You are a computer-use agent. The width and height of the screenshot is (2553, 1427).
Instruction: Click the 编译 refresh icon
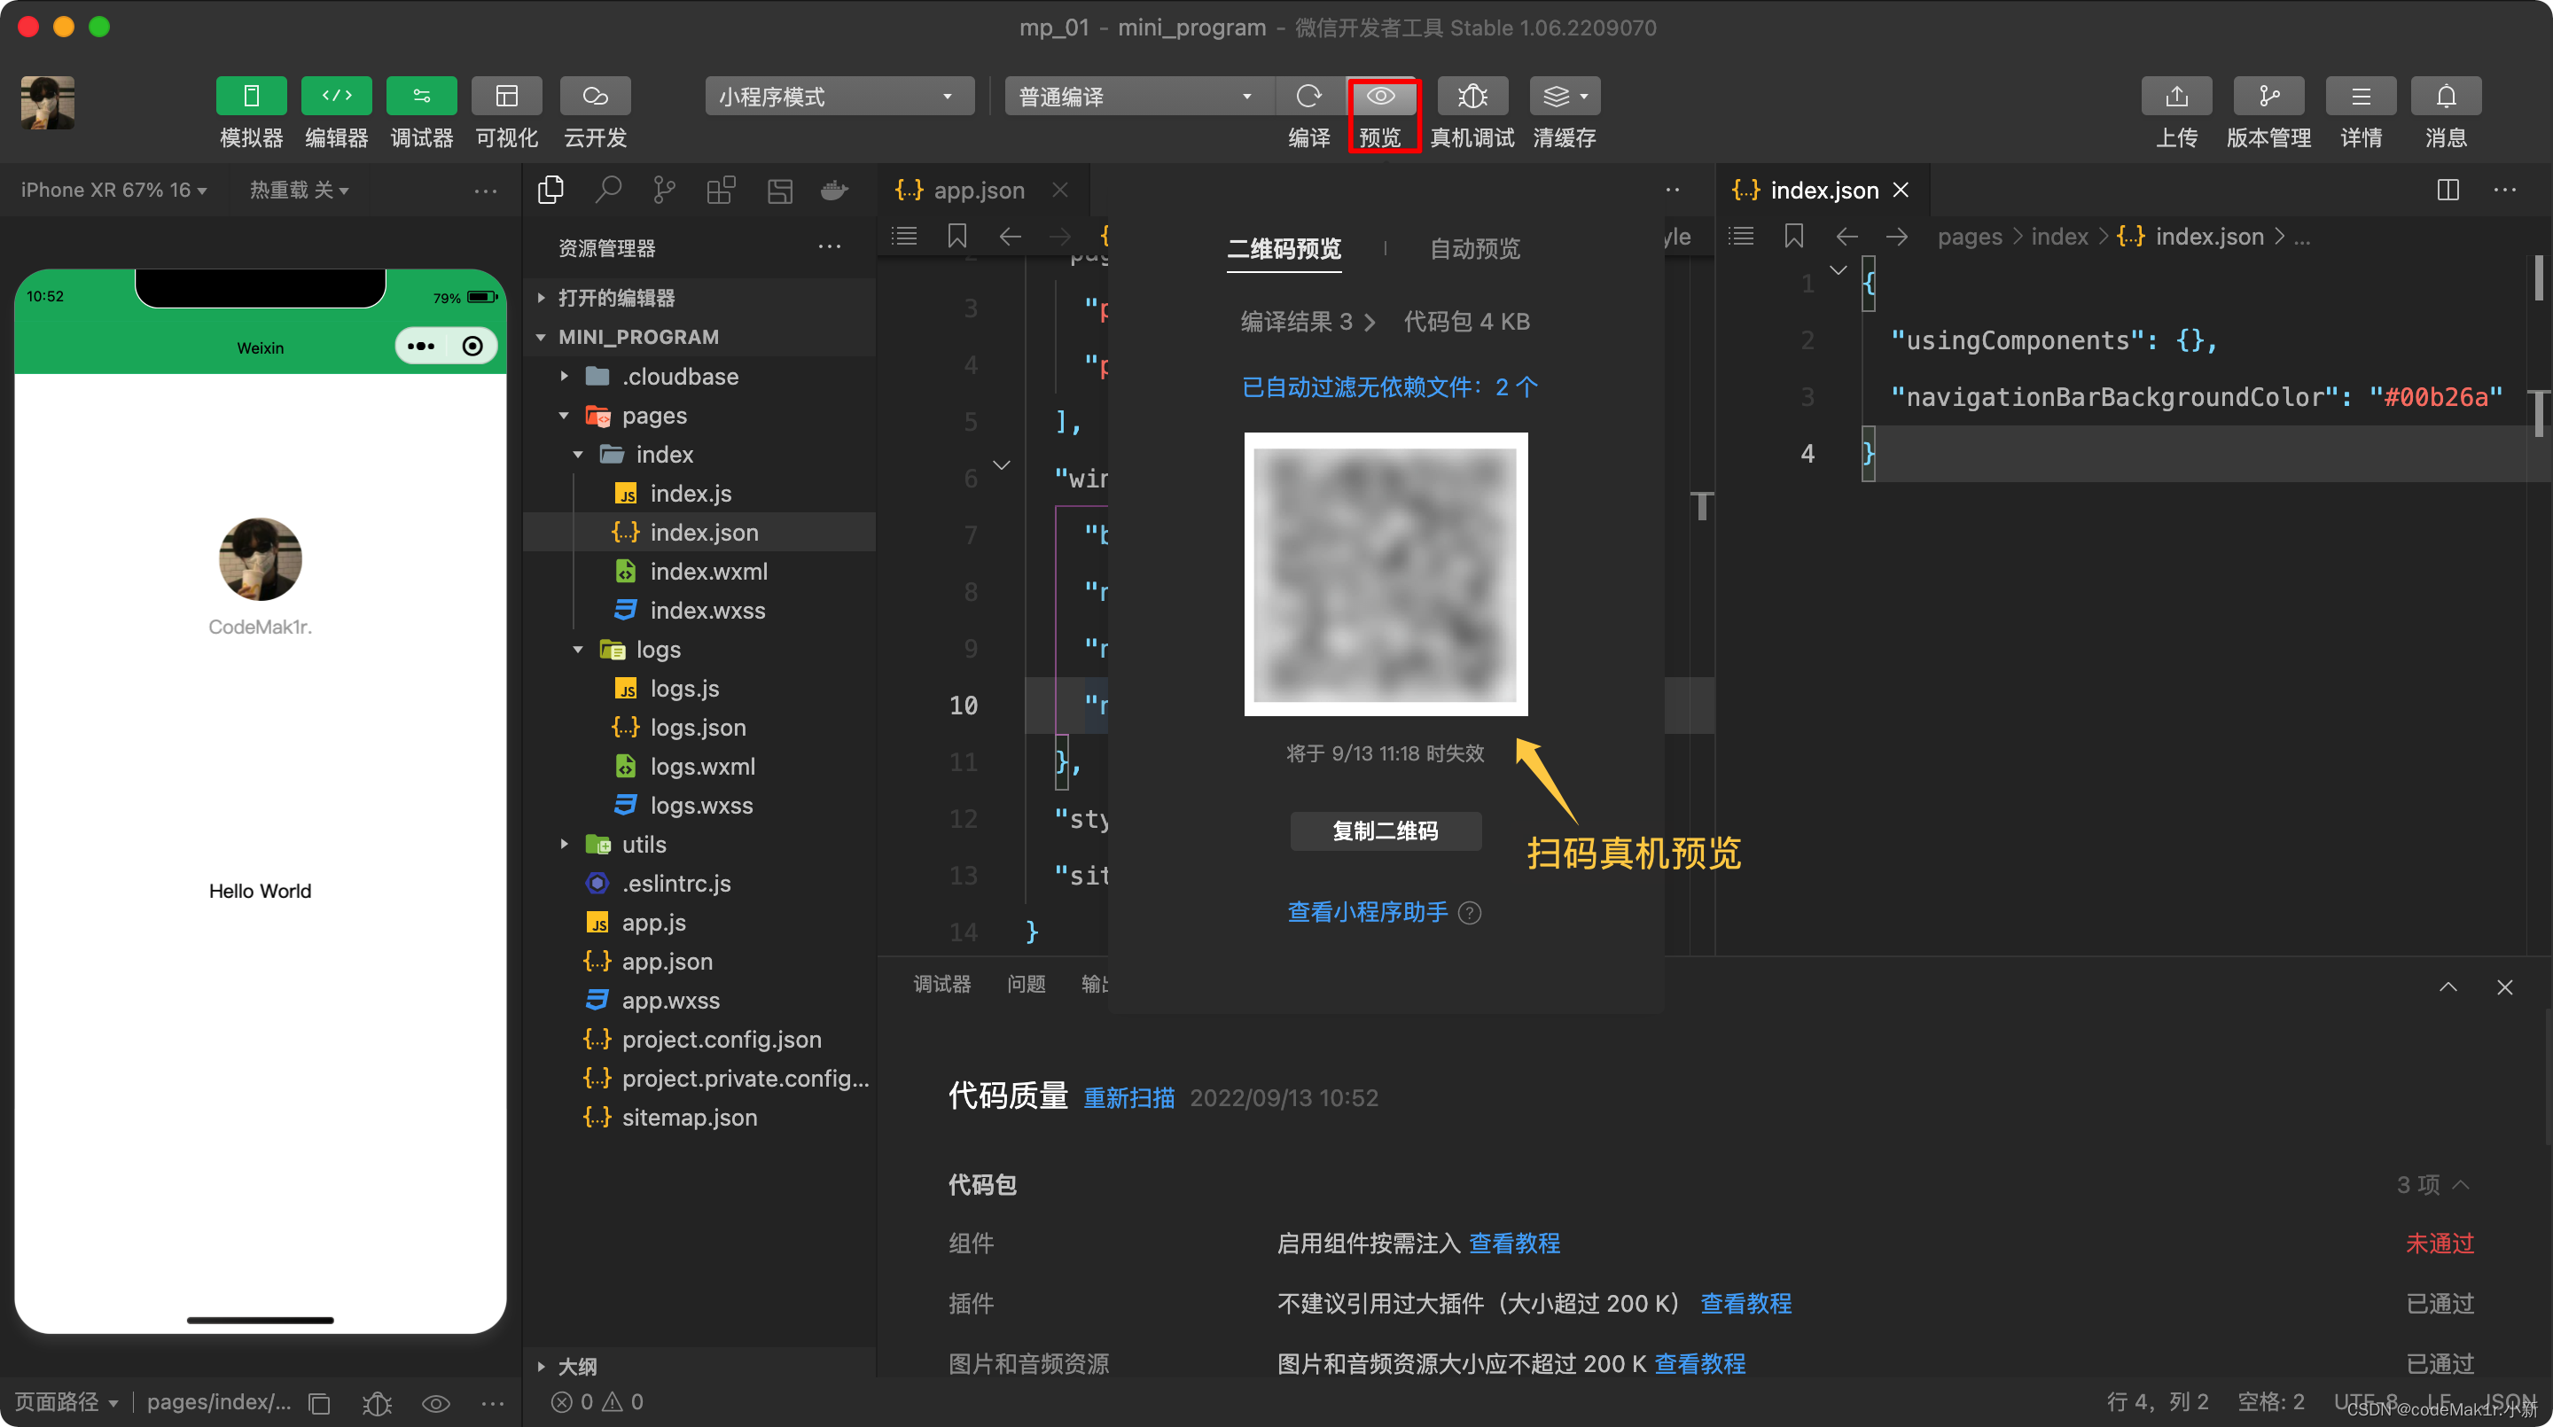1308,96
